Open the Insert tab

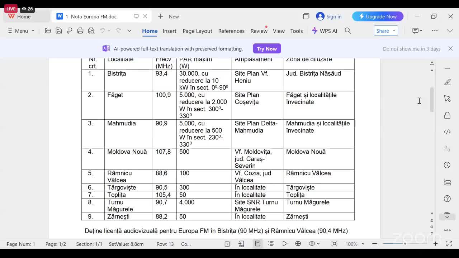[169, 31]
